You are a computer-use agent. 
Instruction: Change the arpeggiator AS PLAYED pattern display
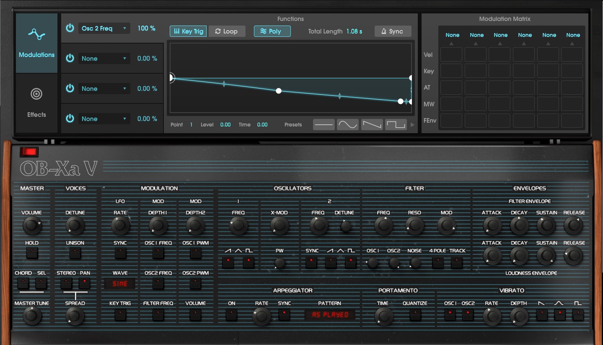click(330, 314)
